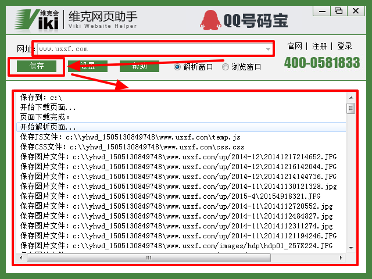Click the 登录 login link
Image resolution: width=372 pixels, height=279 pixels.
(345, 46)
